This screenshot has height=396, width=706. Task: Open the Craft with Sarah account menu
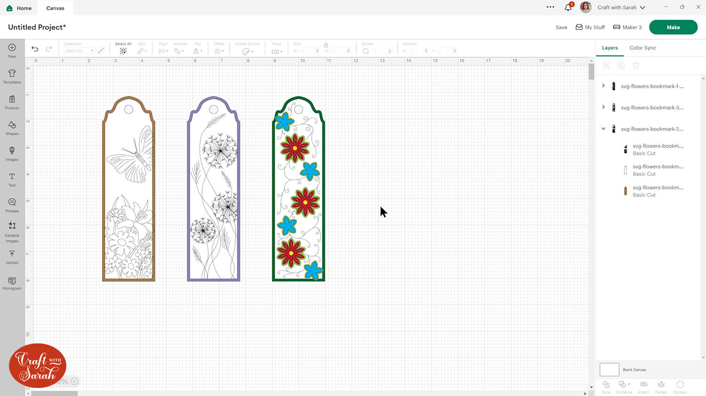point(621,8)
